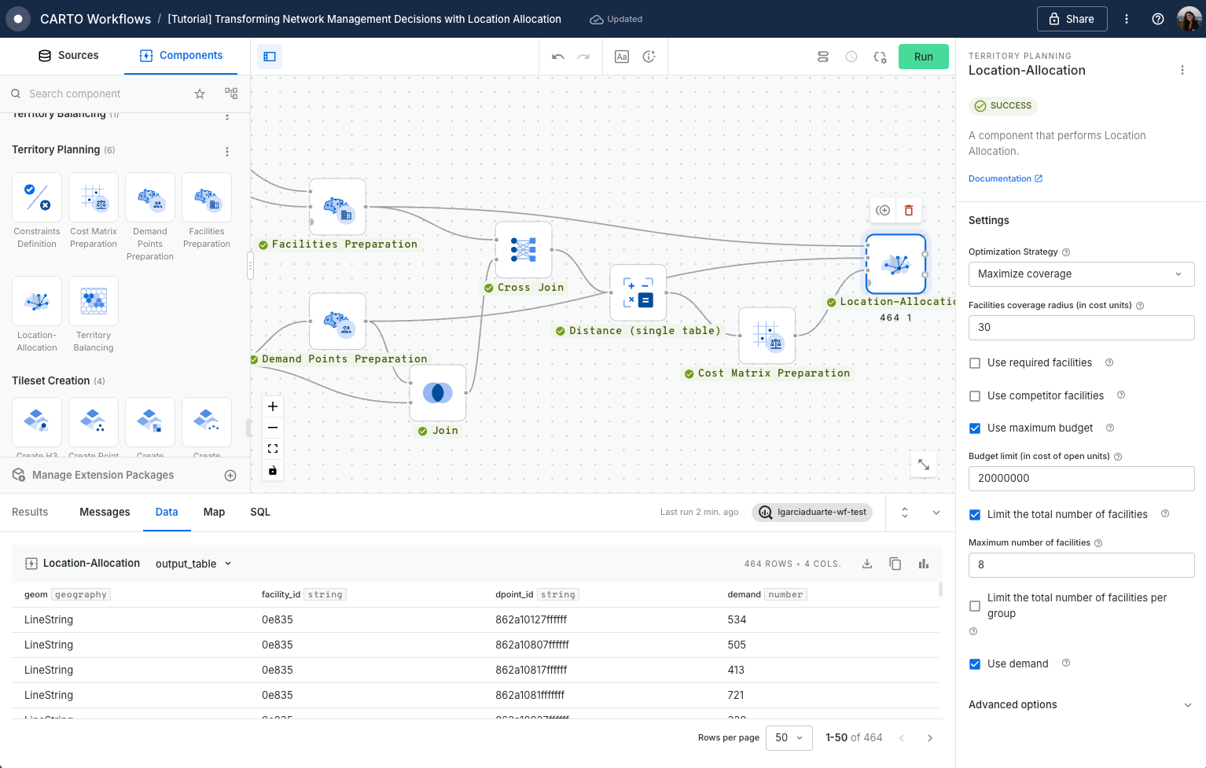Switch to the Map tab
Screen dimensions: 1206x768
tap(214, 512)
